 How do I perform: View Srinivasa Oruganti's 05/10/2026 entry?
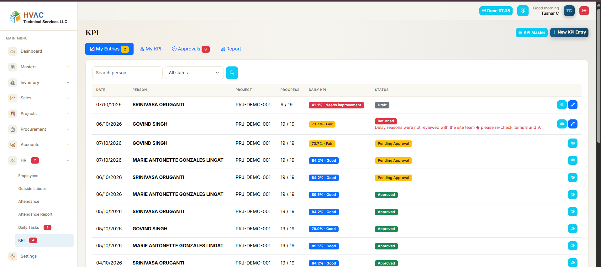pos(573,212)
